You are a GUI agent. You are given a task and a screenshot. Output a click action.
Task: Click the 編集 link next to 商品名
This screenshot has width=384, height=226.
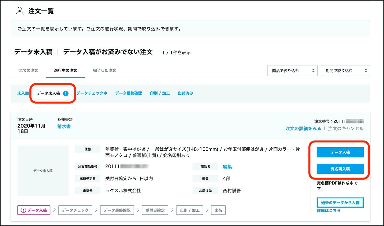click(x=227, y=167)
